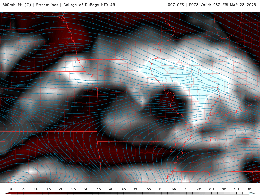Click the 'Streamlines' label in header
This screenshot has width=260, height=195.
pos(47,5)
